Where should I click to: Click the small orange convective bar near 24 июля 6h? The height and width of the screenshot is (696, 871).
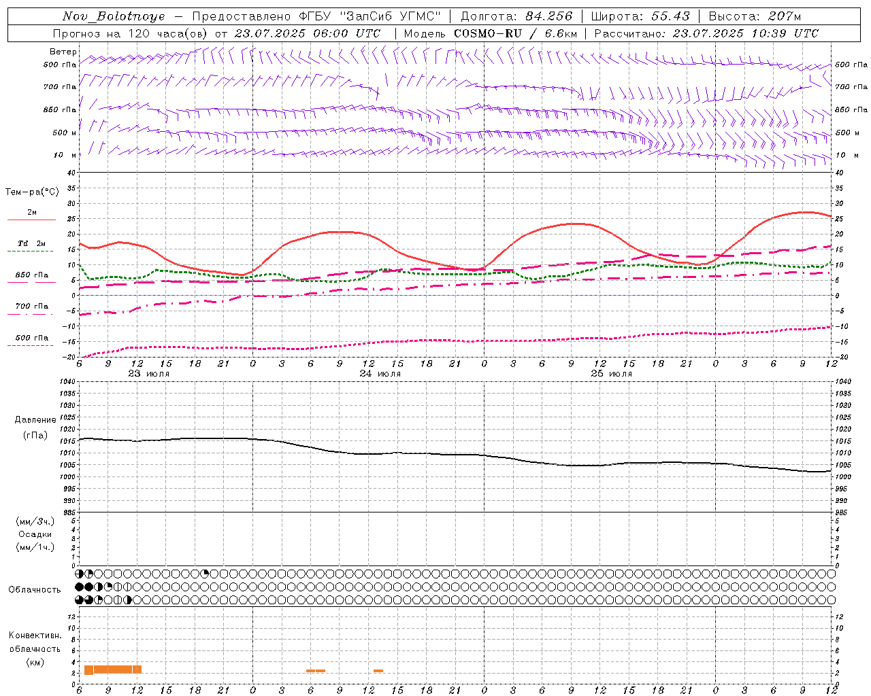316,671
